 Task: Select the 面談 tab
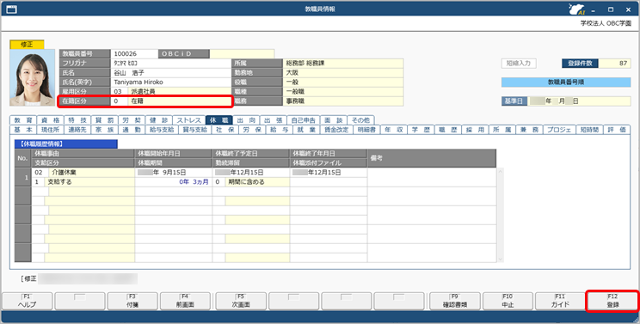[334, 120]
